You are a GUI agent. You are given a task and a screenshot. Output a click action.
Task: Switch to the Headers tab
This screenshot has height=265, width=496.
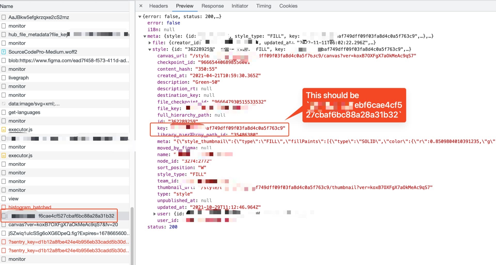coord(158,6)
